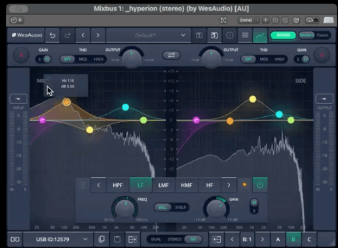
Task: Select the BELL filter shape
Action: tap(162, 208)
